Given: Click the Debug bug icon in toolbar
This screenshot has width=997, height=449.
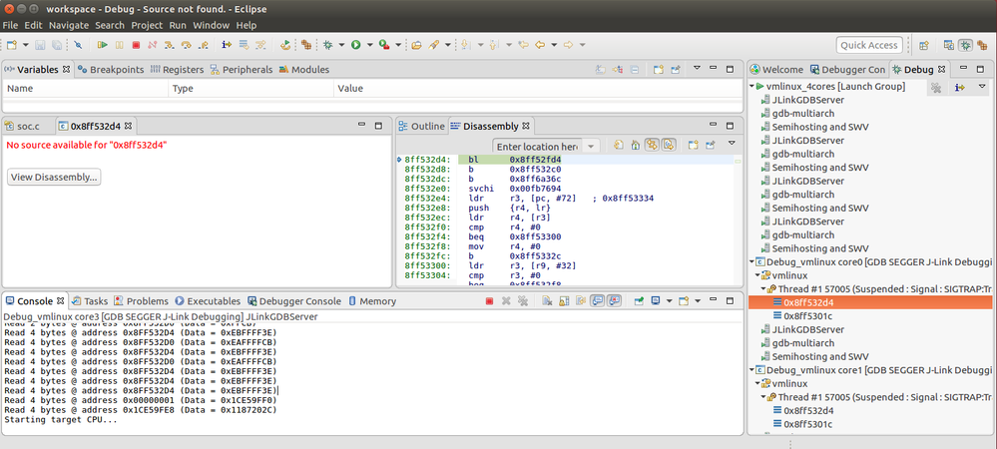Looking at the screenshot, I should 328,45.
